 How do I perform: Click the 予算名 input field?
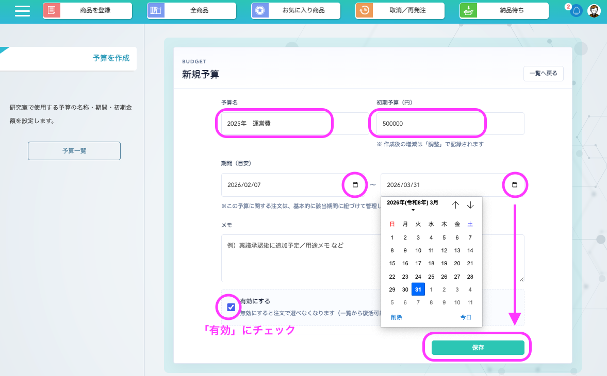click(x=273, y=124)
